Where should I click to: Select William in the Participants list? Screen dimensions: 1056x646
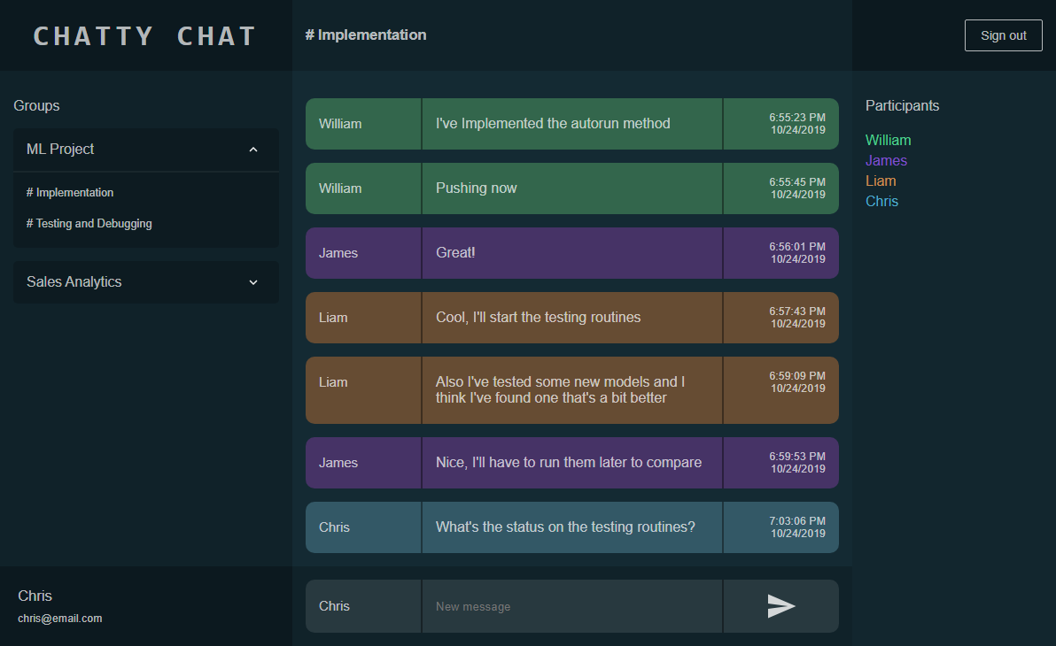(x=888, y=140)
